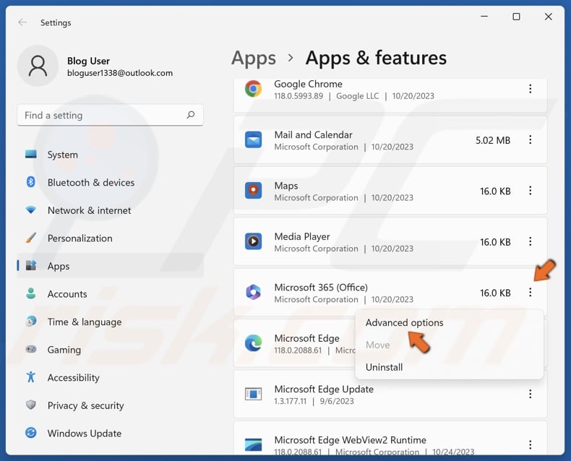Click the Blog User profile avatar
Viewport: 571px width, 461px height.
coord(38,66)
